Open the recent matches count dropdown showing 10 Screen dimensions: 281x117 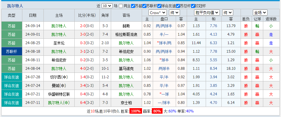click(x=107, y=6)
